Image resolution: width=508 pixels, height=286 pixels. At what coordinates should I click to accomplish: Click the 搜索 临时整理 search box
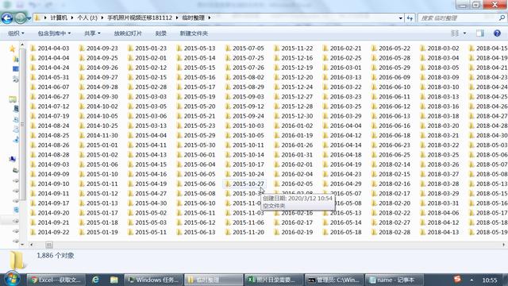(458, 18)
